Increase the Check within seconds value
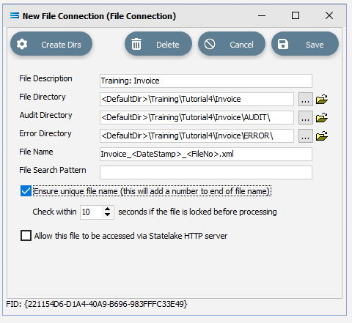The image size is (352, 323). coord(107,209)
